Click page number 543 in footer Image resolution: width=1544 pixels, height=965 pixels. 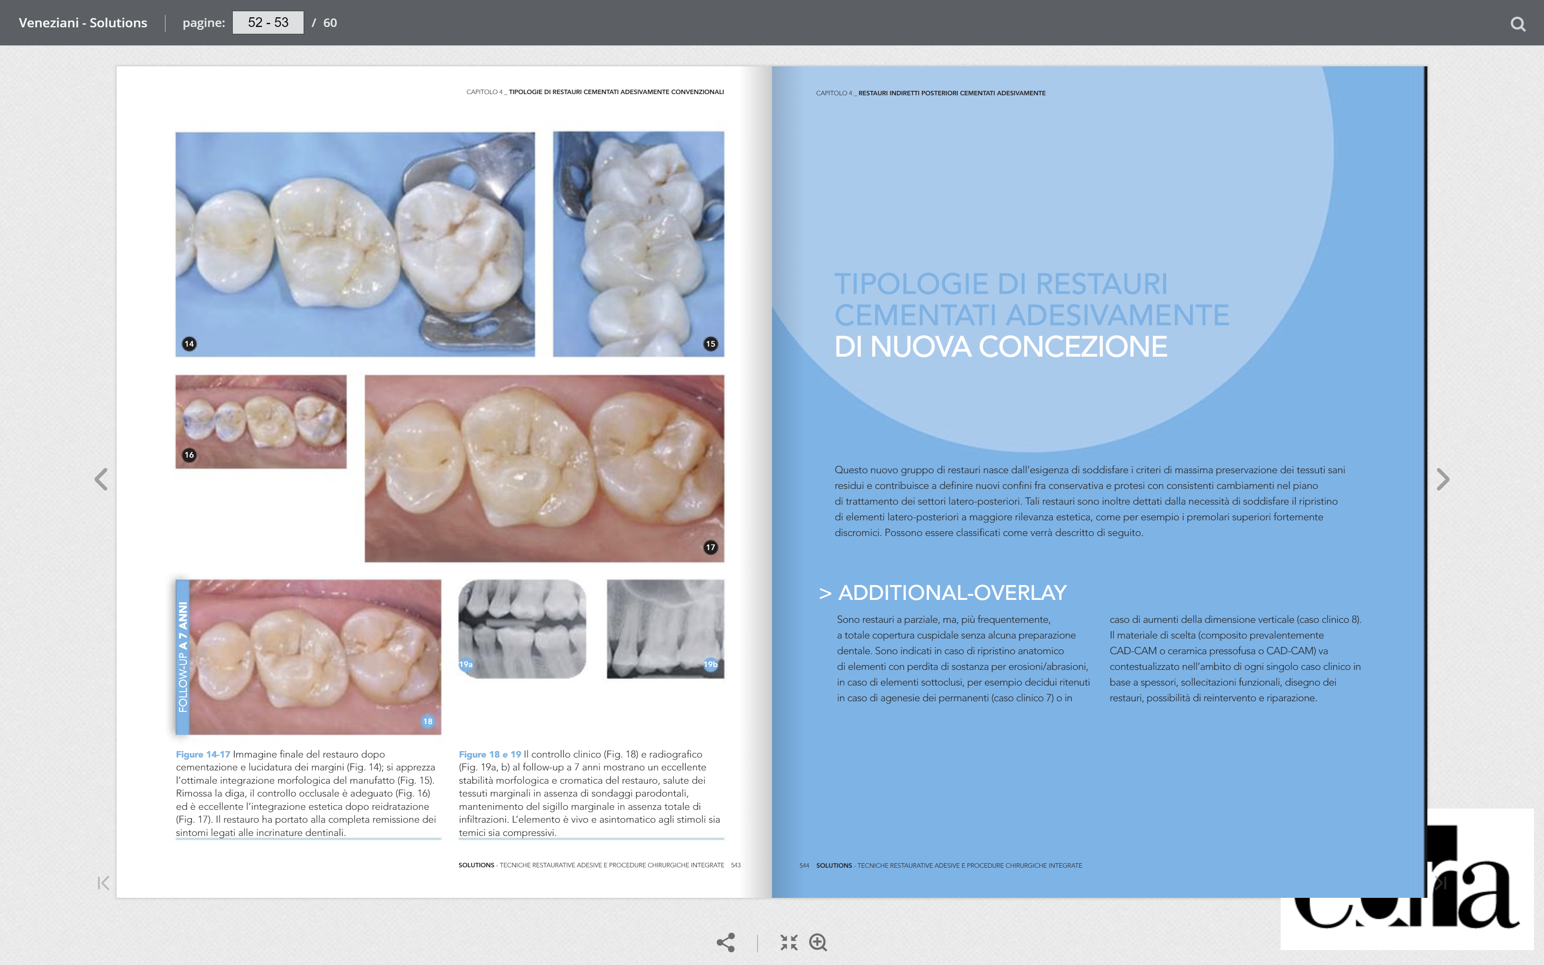tap(736, 865)
